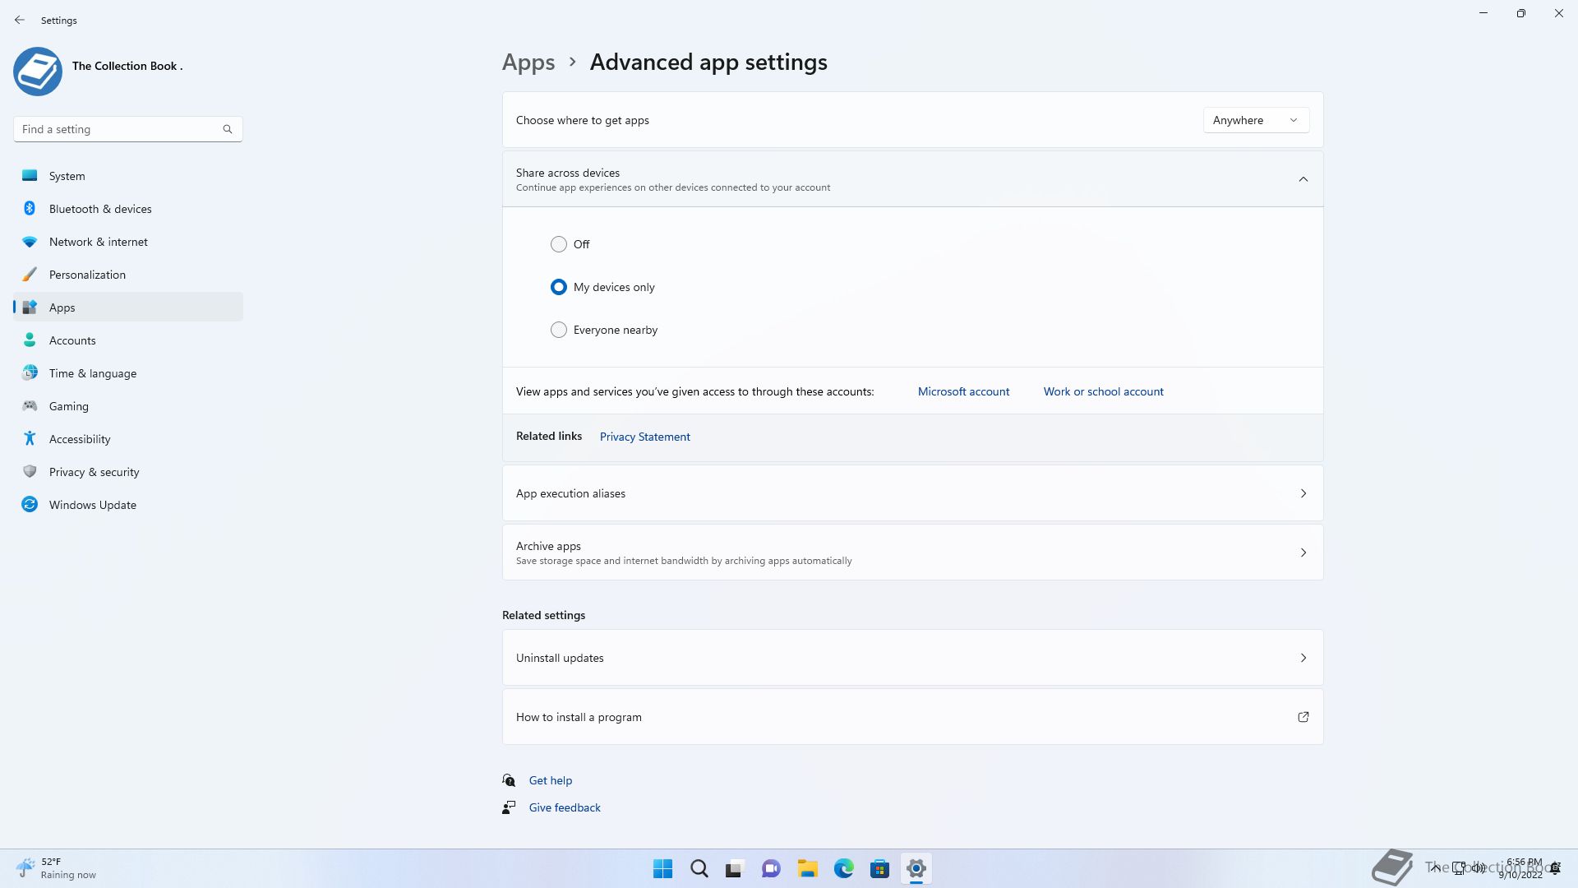Select My devices only option

[x=559, y=287]
